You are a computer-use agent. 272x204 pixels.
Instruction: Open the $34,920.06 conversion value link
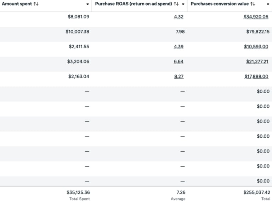click(256, 17)
